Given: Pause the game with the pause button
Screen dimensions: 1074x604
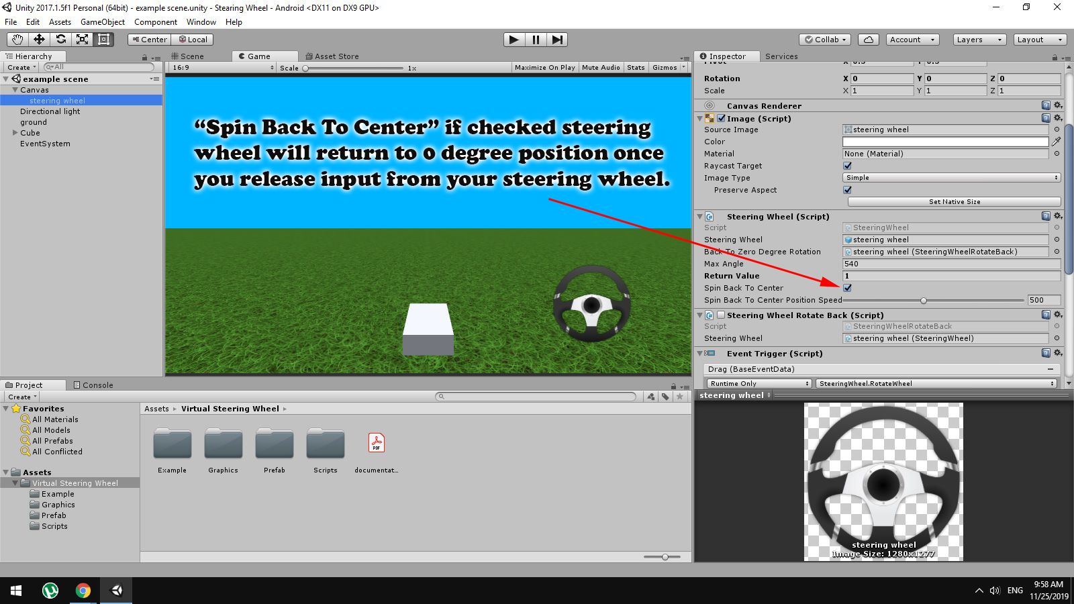Looking at the screenshot, I should click(x=536, y=40).
